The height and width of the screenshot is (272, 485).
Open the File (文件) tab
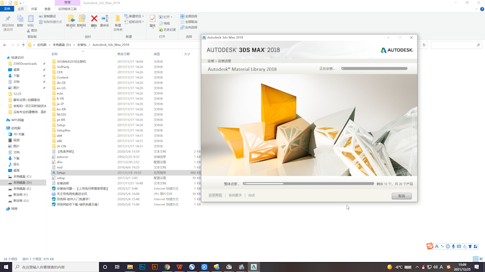(7, 9)
